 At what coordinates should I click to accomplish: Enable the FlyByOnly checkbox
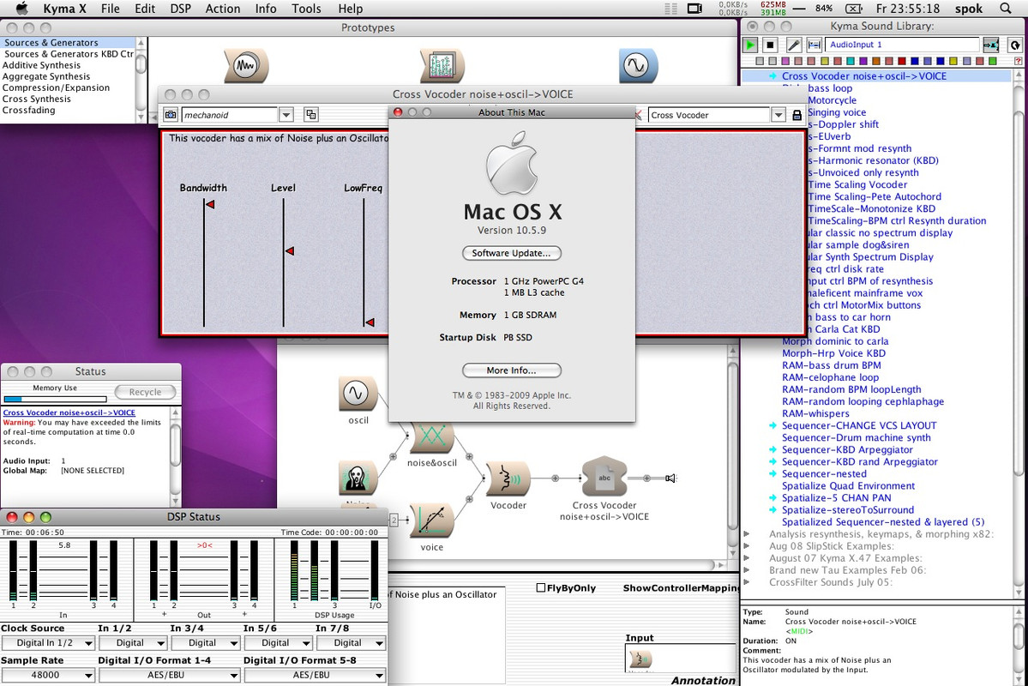541,587
